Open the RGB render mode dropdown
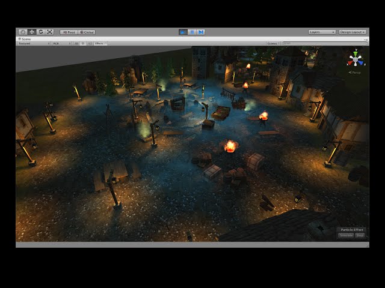This screenshot has width=385, height=288. (61, 43)
